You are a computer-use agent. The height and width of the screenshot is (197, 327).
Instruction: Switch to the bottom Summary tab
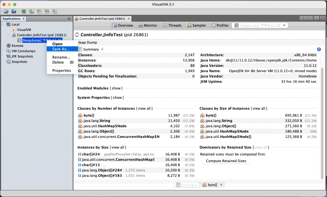186,185
